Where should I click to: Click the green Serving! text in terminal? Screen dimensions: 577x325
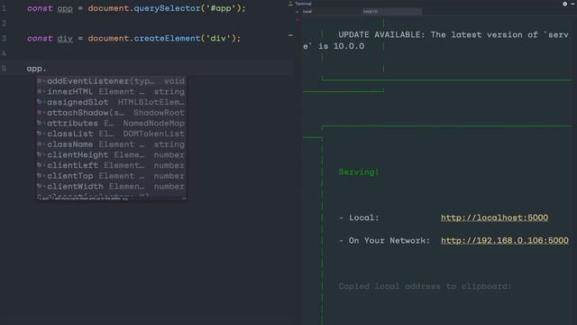coord(359,172)
